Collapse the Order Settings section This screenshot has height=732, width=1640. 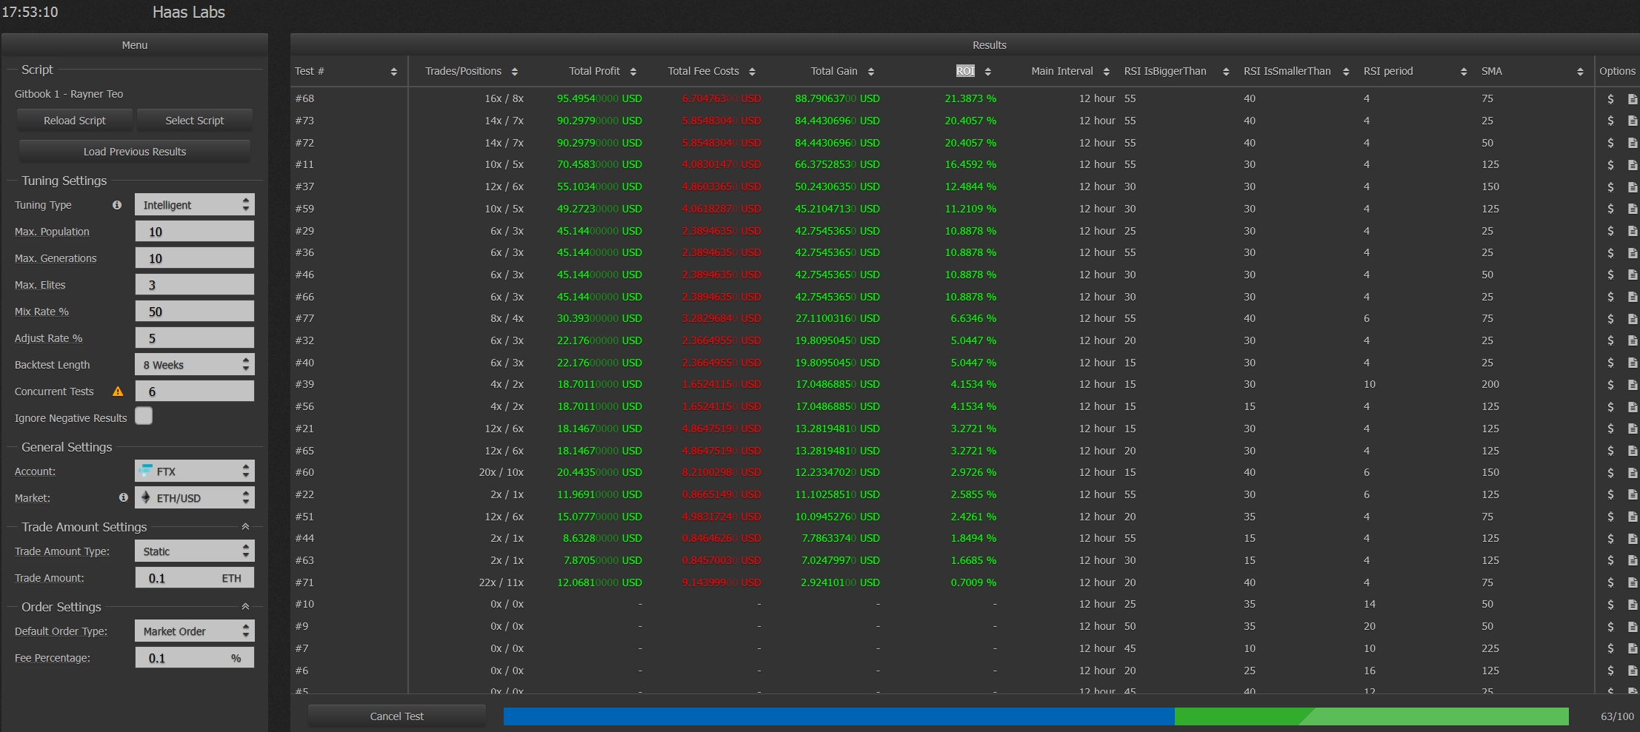(x=245, y=607)
